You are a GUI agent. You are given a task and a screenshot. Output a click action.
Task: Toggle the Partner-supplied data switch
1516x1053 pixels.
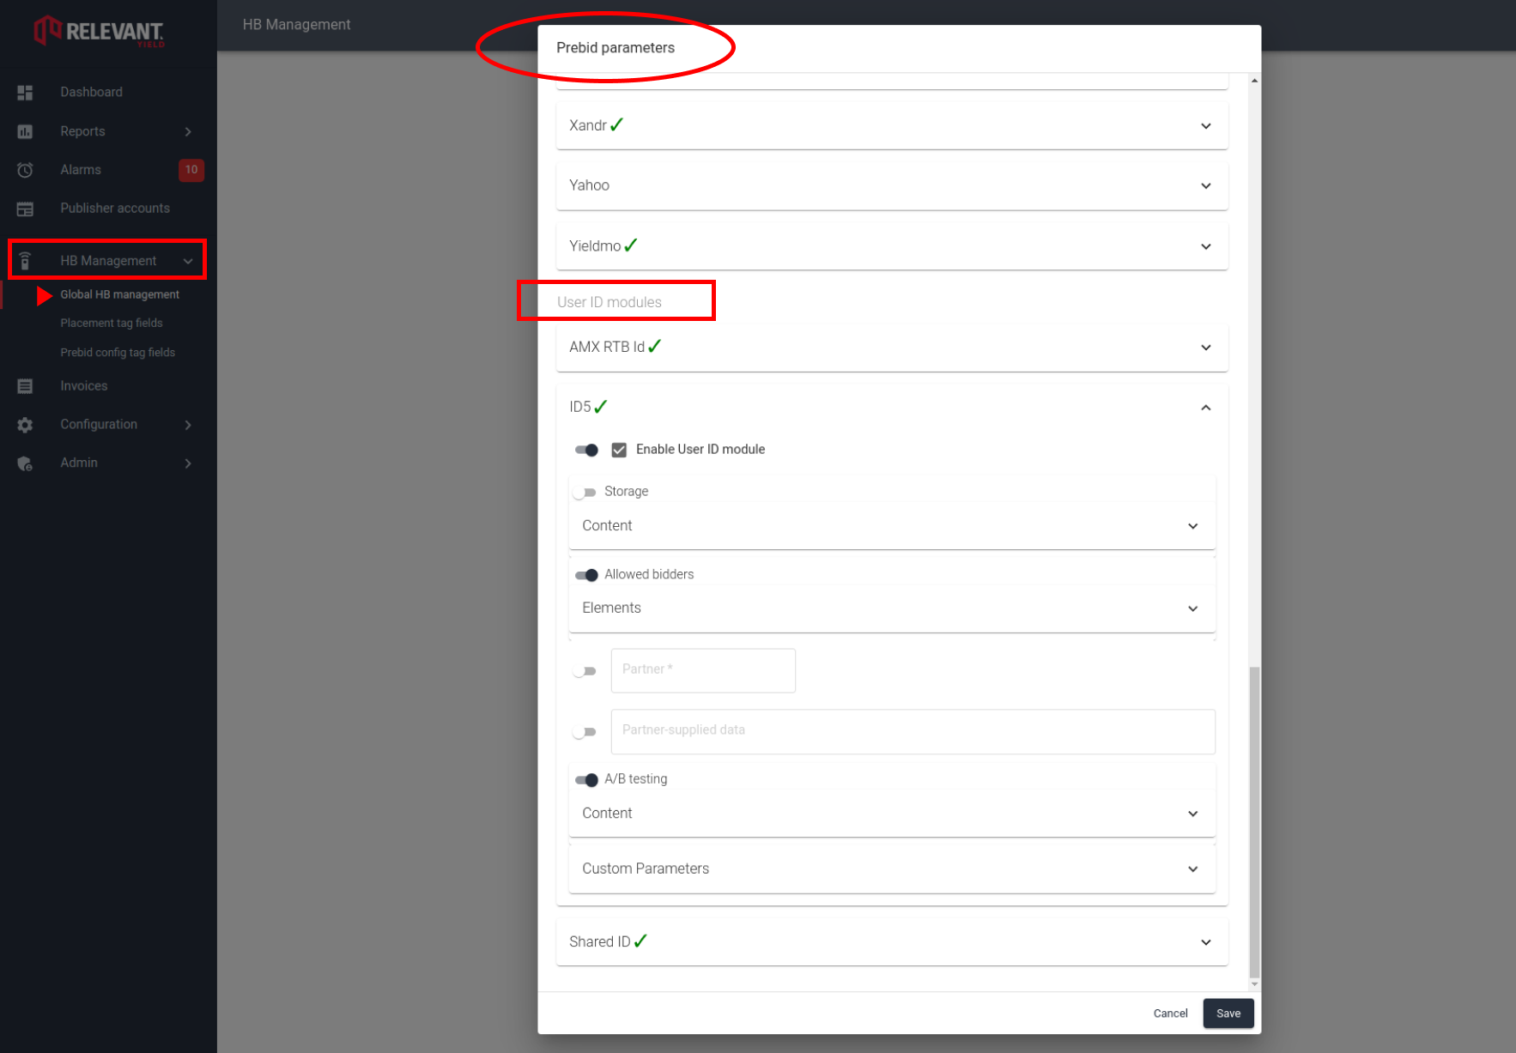(585, 732)
